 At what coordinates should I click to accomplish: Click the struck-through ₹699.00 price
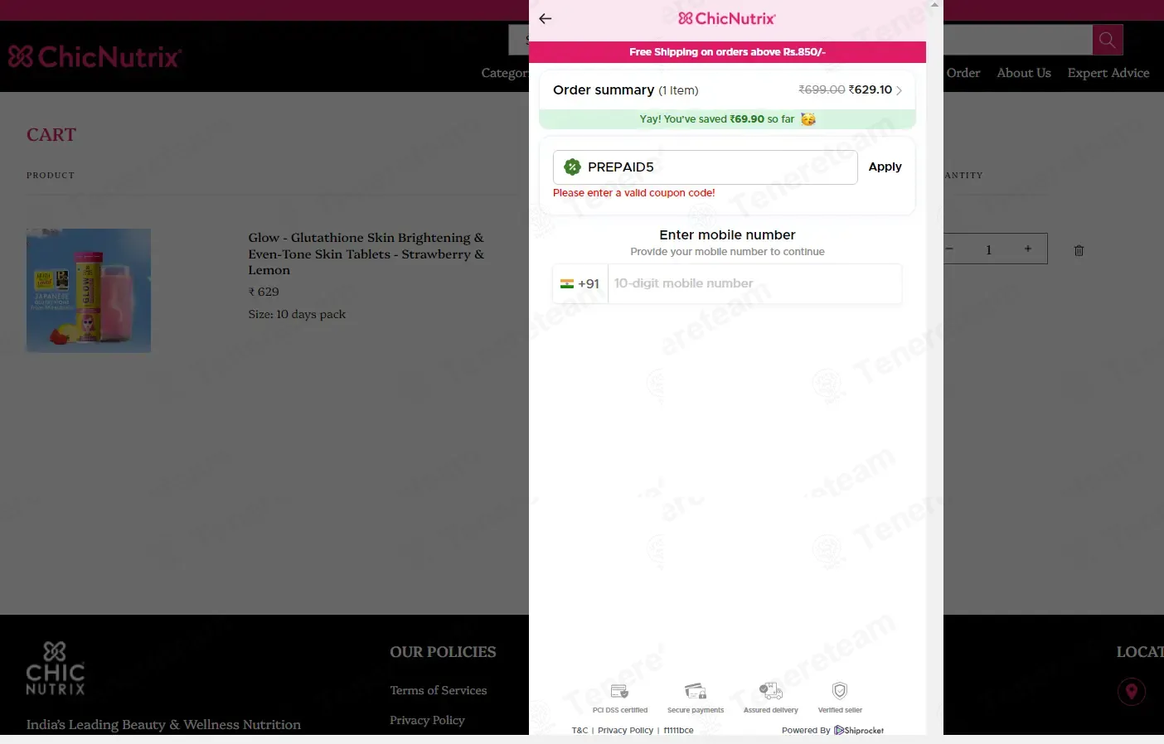(822, 89)
